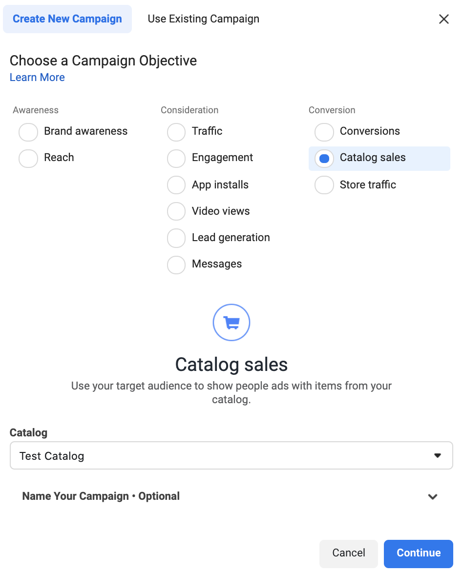The image size is (463, 574).
Task: Expand the Name Your Campaign section
Action: pyautogui.click(x=432, y=496)
